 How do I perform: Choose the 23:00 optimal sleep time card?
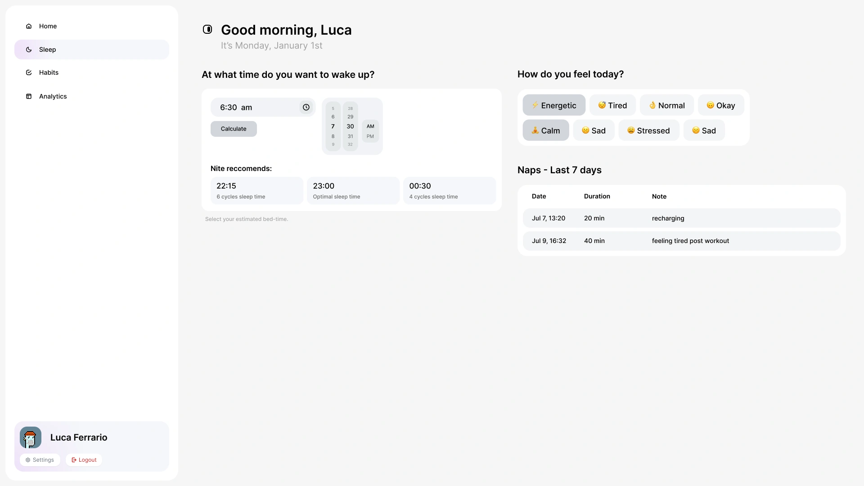tap(353, 190)
